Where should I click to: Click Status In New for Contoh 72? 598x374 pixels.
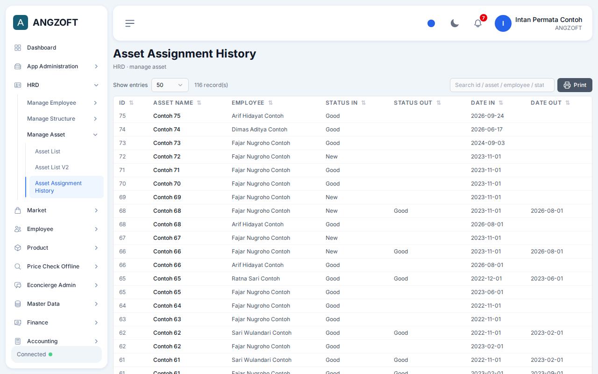(x=332, y=157)
